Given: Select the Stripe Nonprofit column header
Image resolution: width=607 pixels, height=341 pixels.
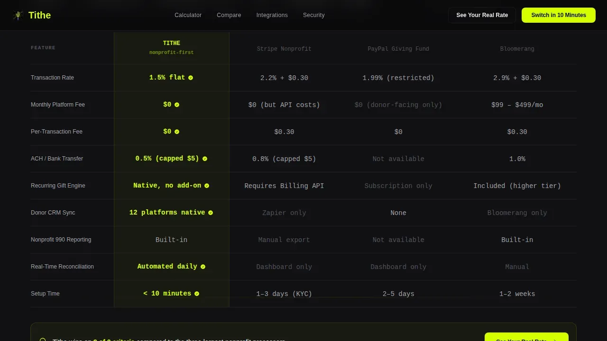Looking at the screenshot, I should pyautogui.click(x=284, y=49).
